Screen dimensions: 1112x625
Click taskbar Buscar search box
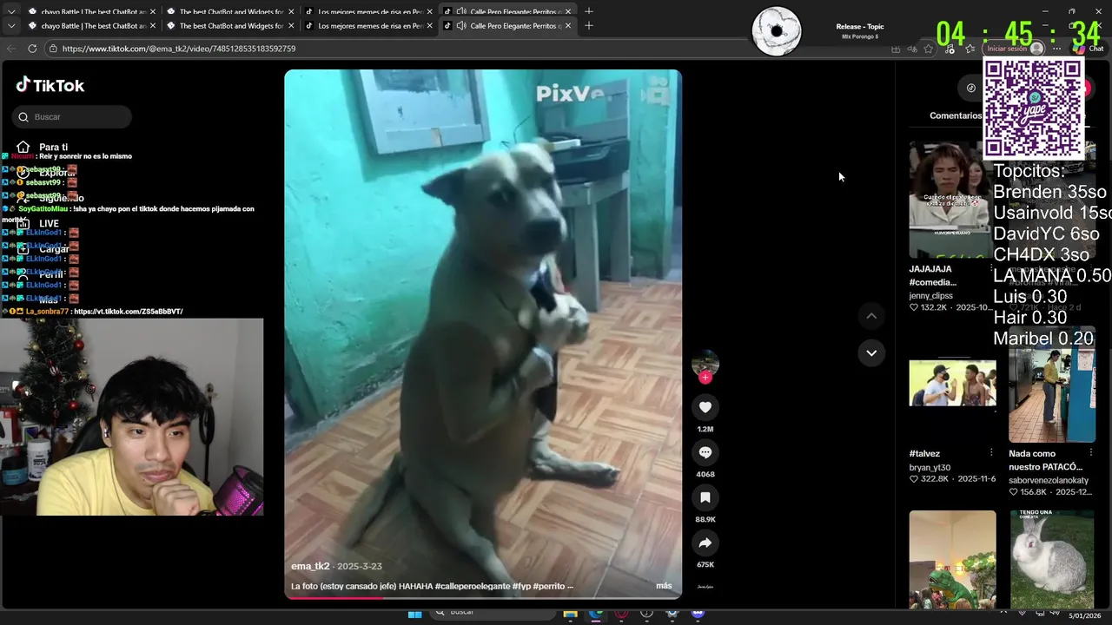tap(491, 613)
